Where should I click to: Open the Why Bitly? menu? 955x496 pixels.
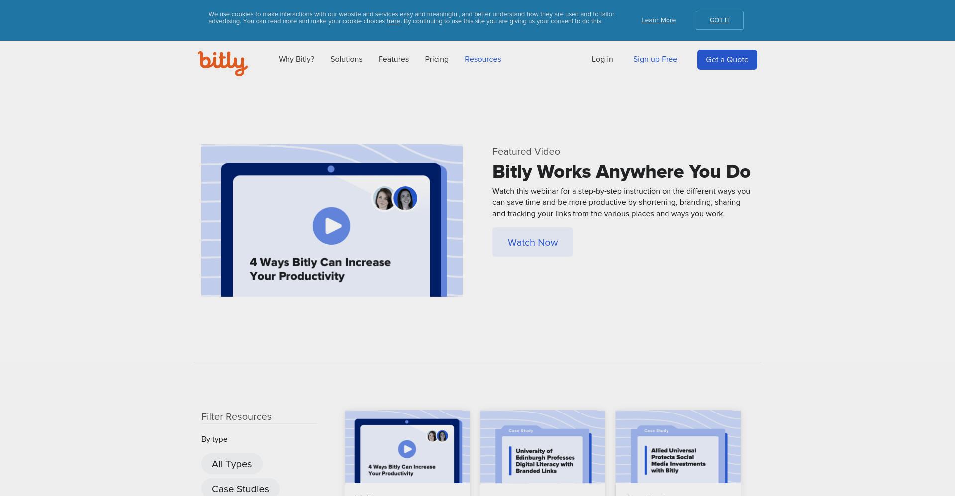click(296, 59)
